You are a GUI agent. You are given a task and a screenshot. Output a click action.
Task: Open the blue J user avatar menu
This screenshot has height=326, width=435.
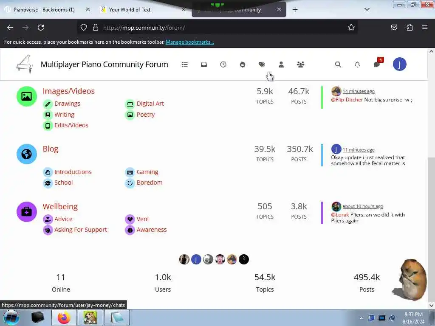399,65
